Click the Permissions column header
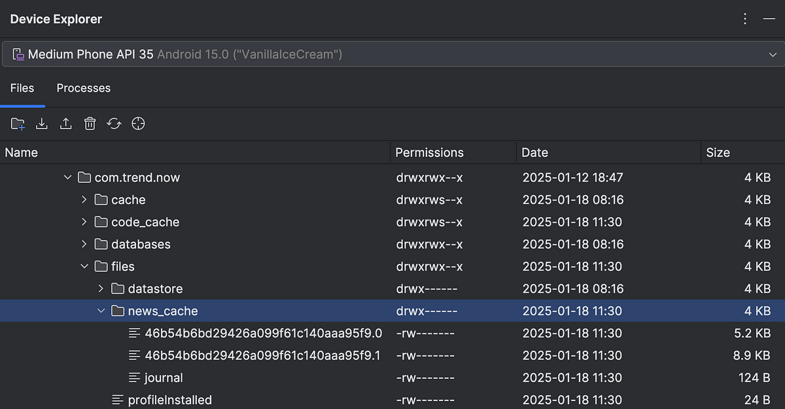Screen dimensions: 785x409 point(428,152)
